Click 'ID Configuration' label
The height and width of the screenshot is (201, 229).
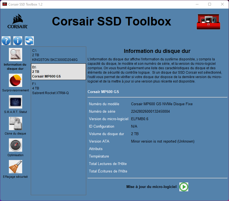click(101, 127)
